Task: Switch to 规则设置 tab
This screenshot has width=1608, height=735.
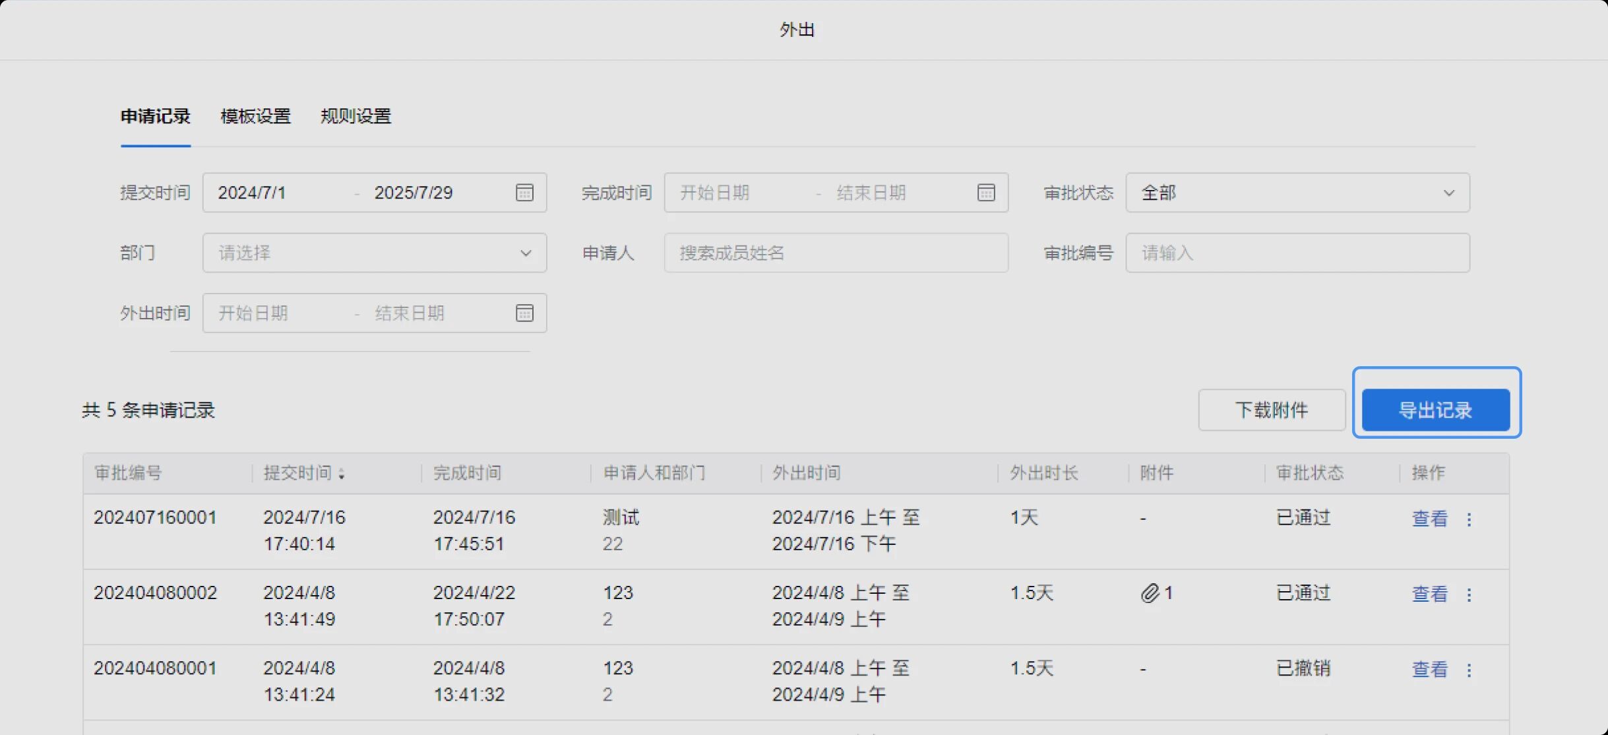Action: point(356,116)
